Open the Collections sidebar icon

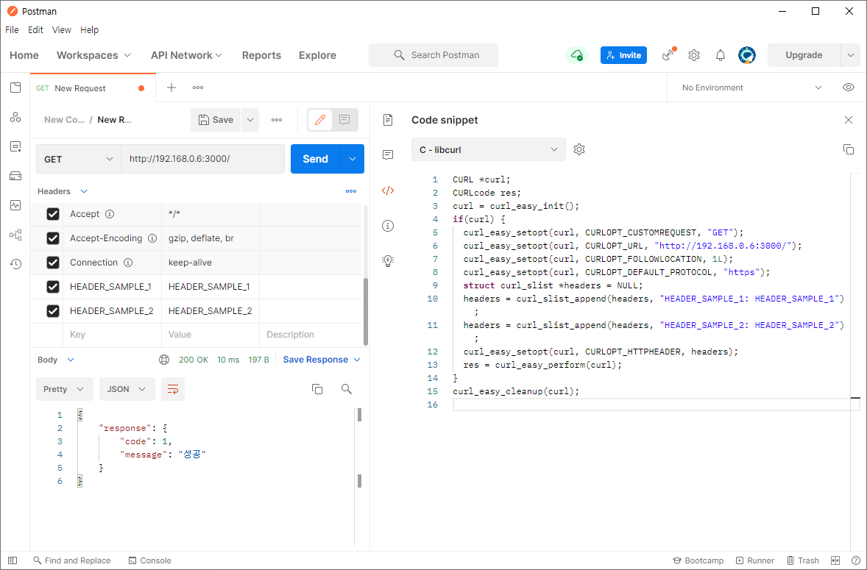15,88
